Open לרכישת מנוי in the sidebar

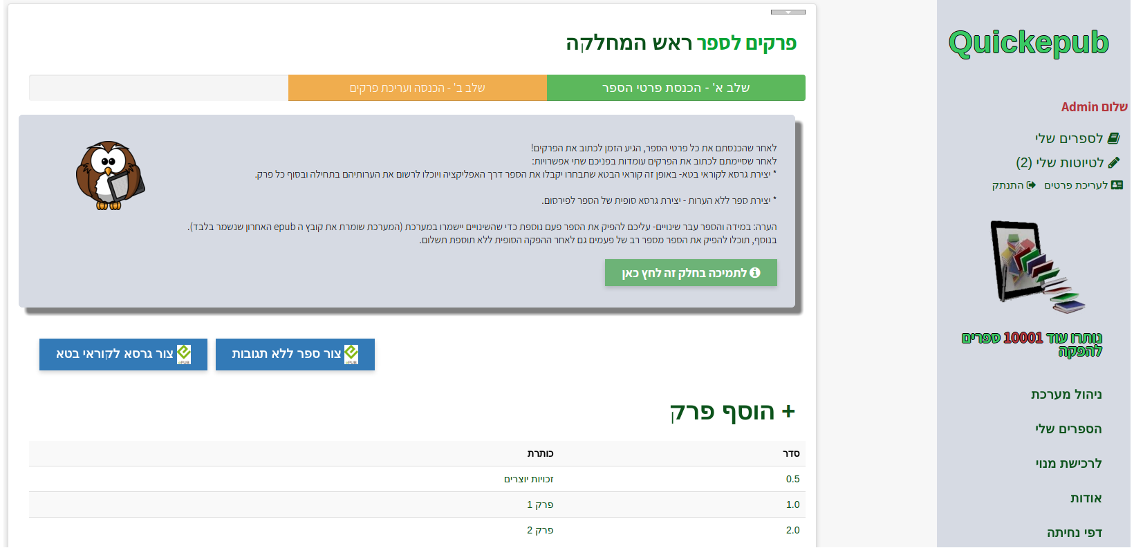1068,464
